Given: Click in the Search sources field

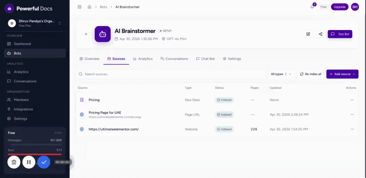Looking at the screenshot, I should pos(171,74).
